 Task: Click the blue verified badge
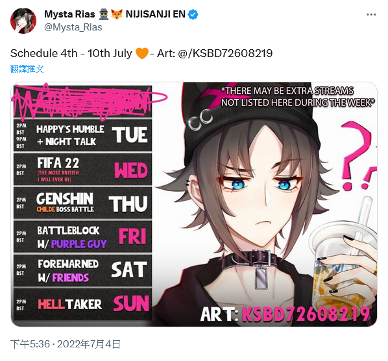pyautogui.click(x=193, y=15)
